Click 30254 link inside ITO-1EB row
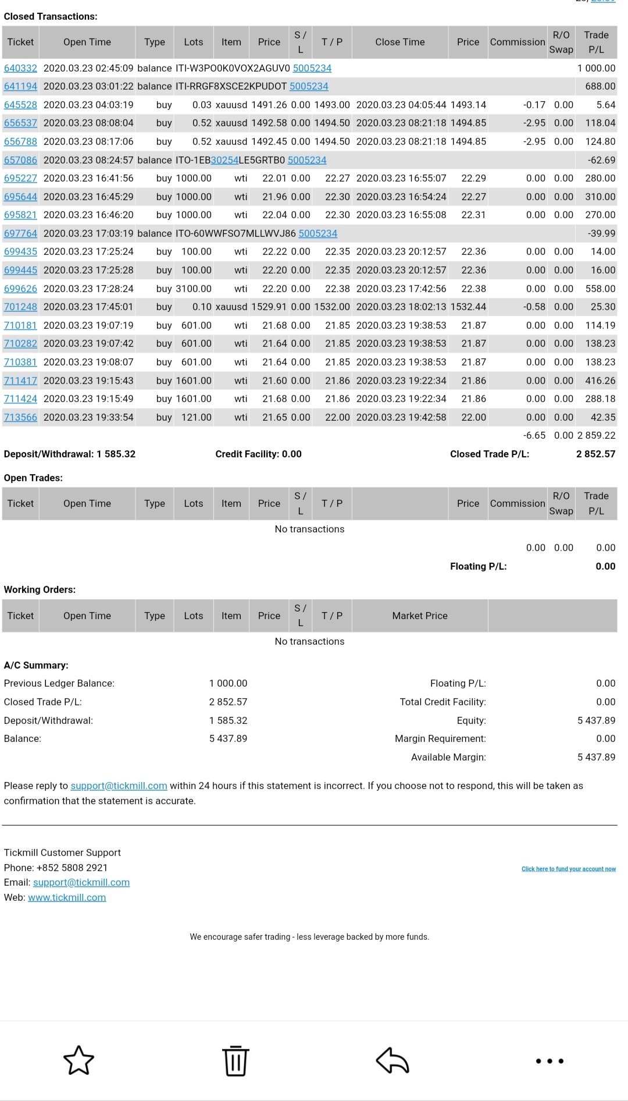 click(224, 160)
